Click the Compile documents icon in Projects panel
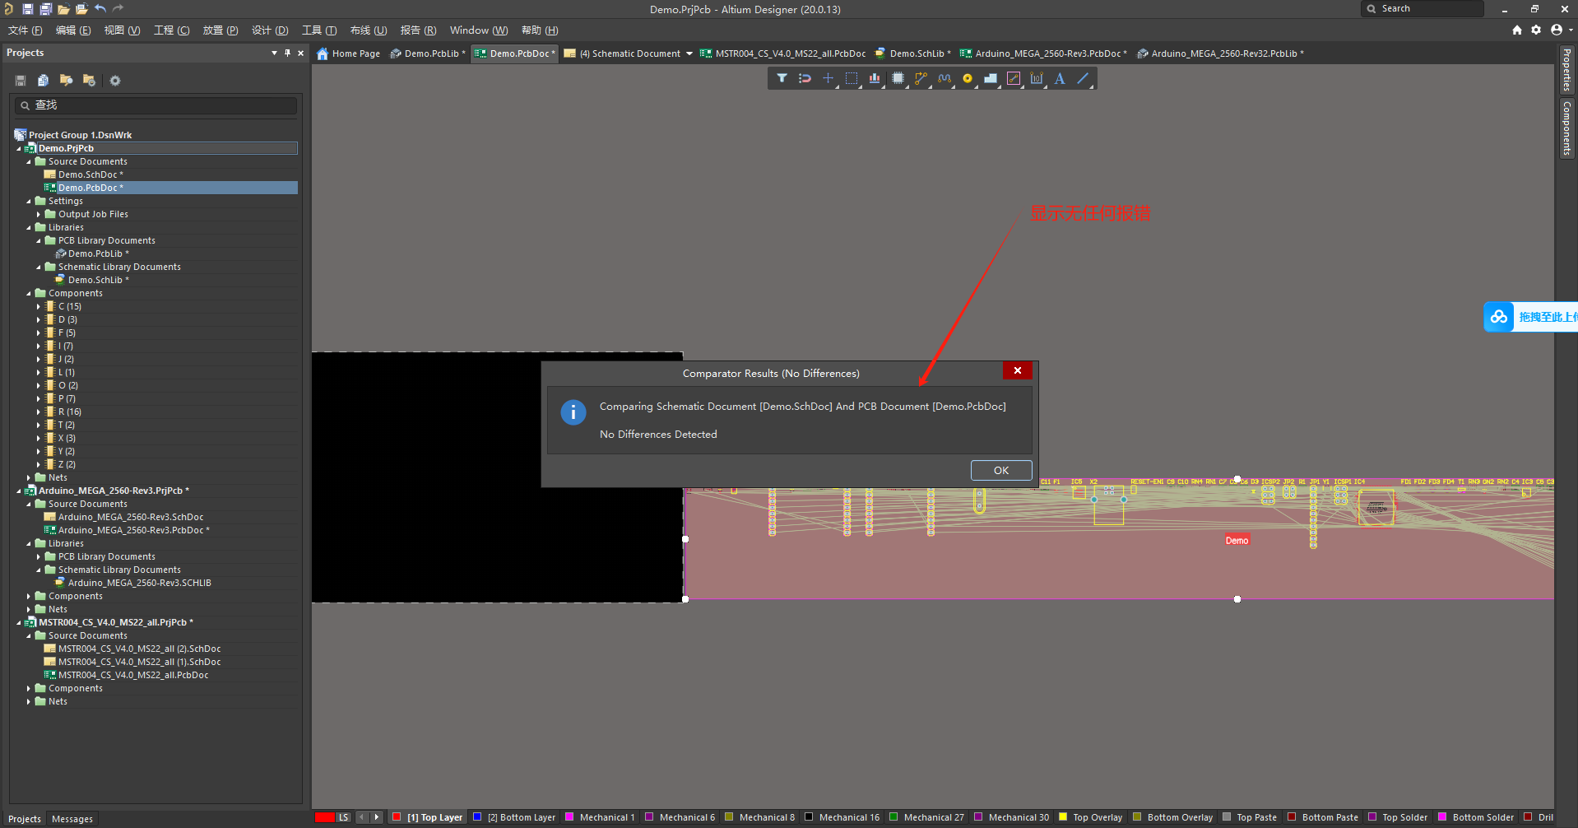This screenshot has width=1578, height=828. 43,81
